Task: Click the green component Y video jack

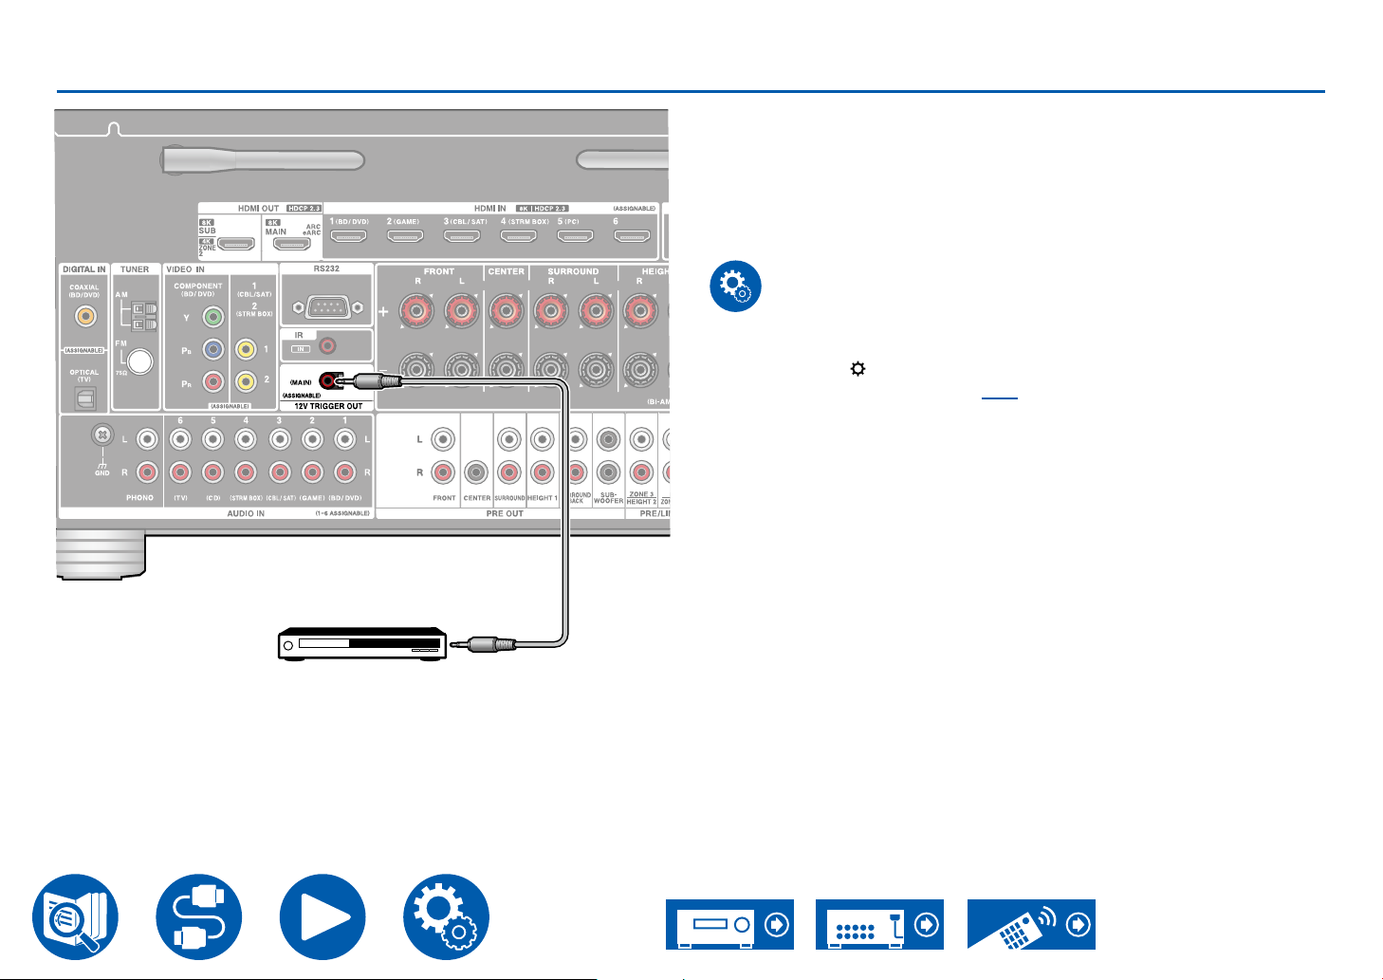Action: point(213,317)
